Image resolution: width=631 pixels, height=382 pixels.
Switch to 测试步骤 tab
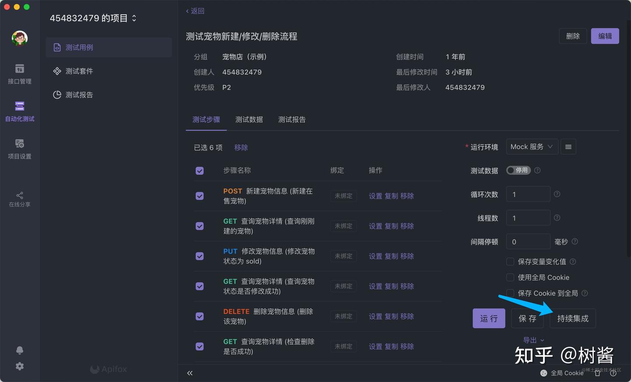(206, 120)
